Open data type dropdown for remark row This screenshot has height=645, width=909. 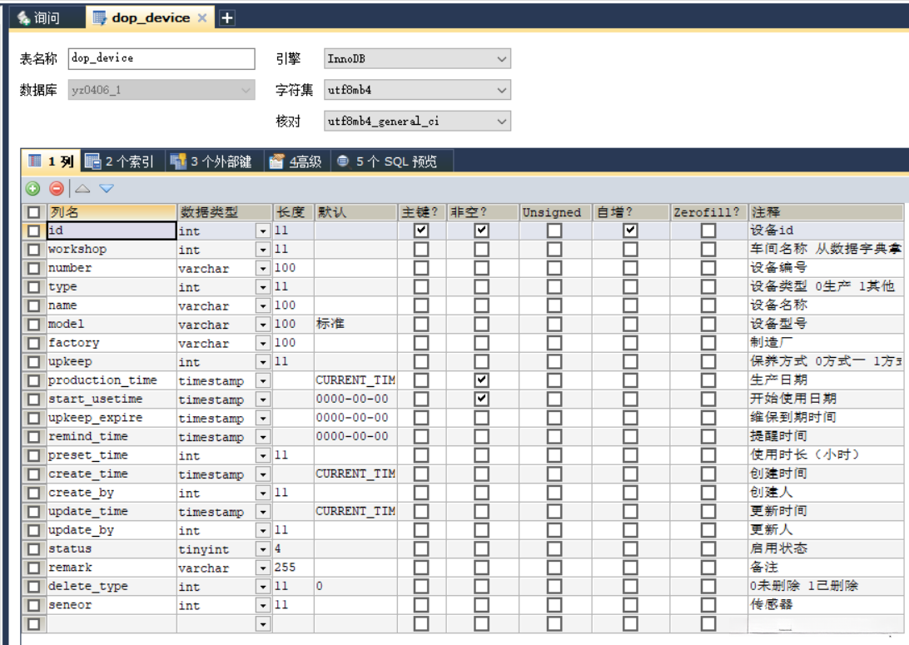click(x=263, y=568)
